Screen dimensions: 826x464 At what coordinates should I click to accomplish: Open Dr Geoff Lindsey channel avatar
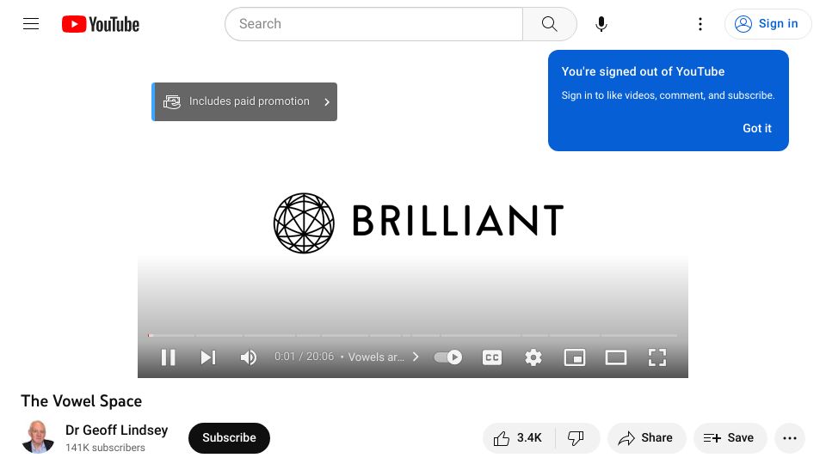pyautogui.click(x=37, y=437)
